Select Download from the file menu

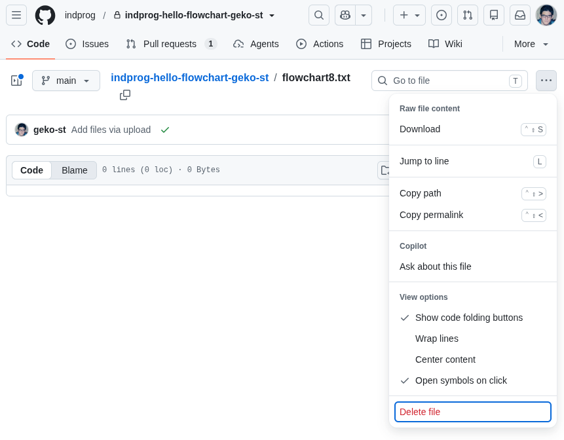point(473,129)
